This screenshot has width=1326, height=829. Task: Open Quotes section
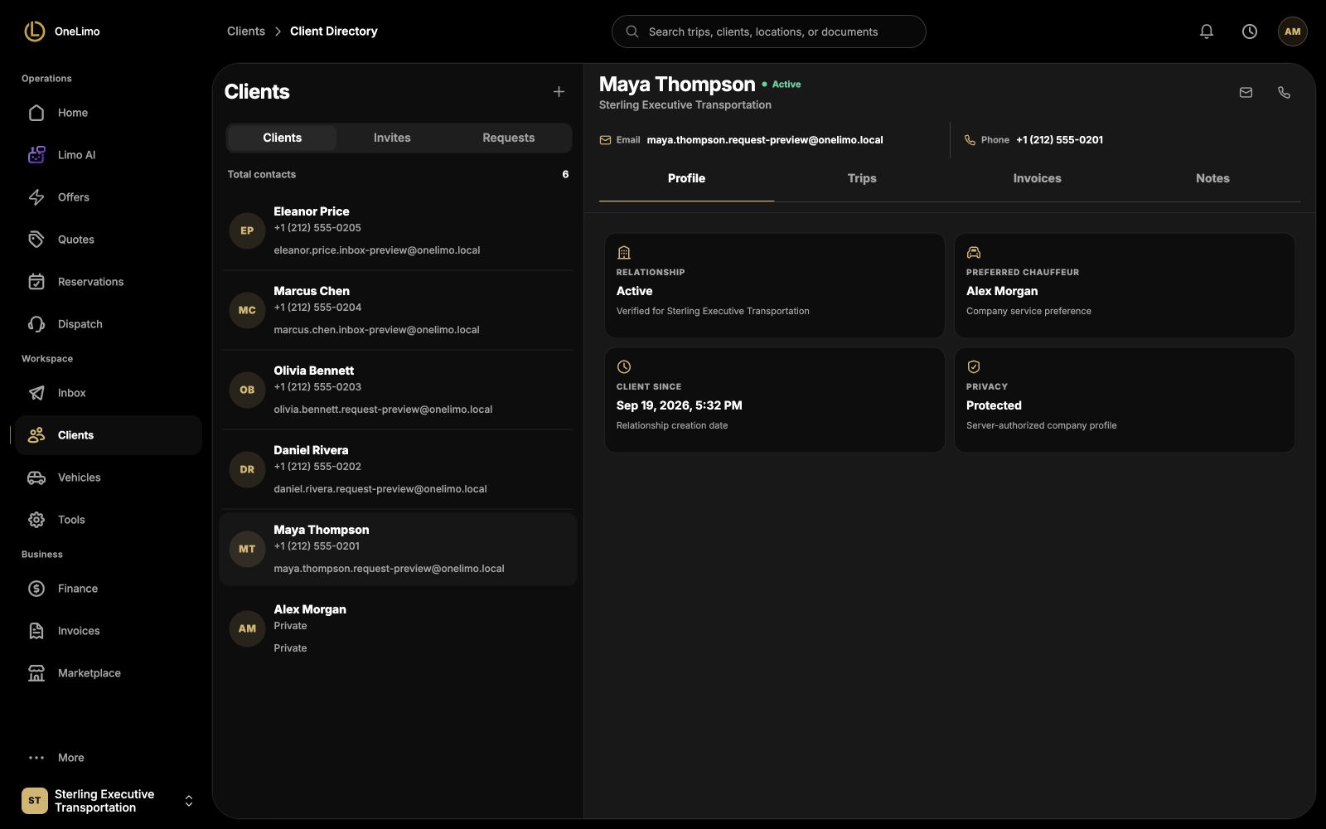109,240
